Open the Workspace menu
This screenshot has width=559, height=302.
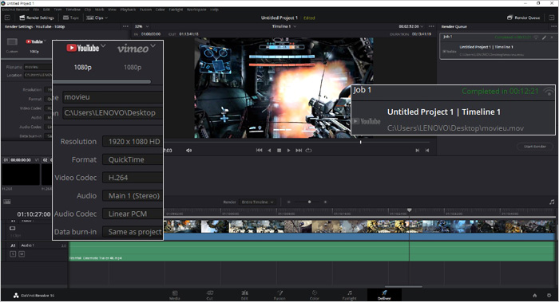(x=196, y=10)
